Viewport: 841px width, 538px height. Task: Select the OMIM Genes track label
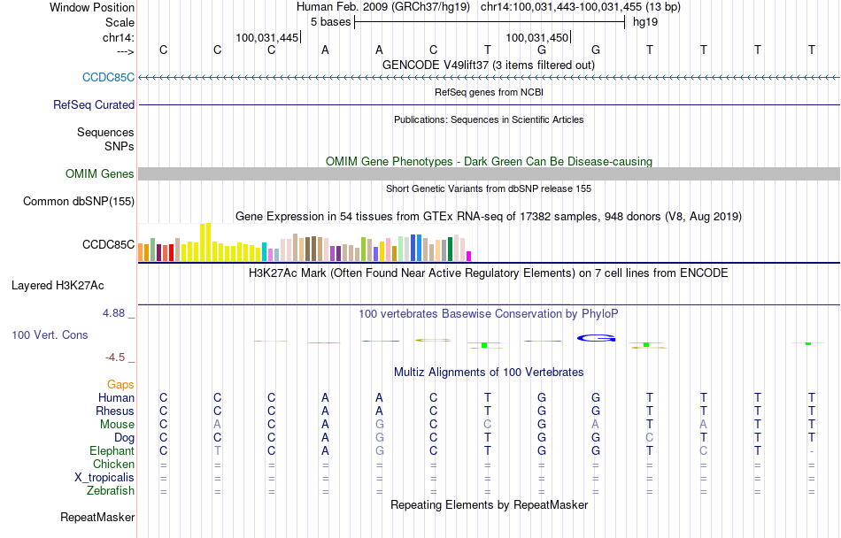click(99, 173)
